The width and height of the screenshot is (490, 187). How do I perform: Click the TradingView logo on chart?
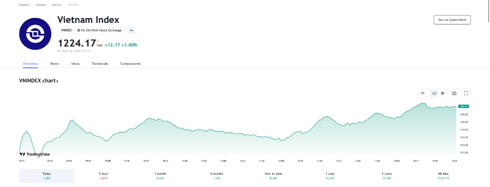[x=35, y=154]
